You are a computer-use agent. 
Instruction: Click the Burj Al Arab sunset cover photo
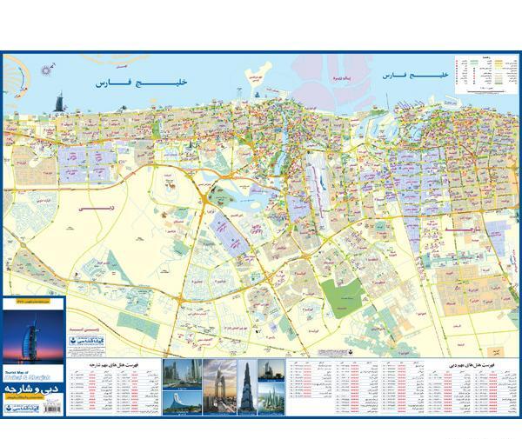point(33,336)
